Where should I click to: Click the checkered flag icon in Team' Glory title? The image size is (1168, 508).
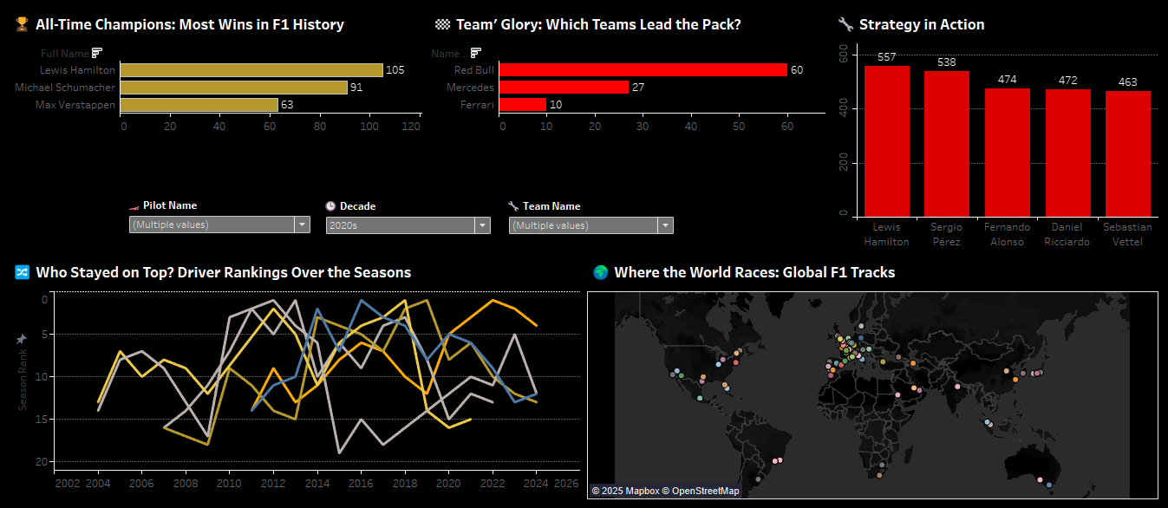click(x=443, y=25)
